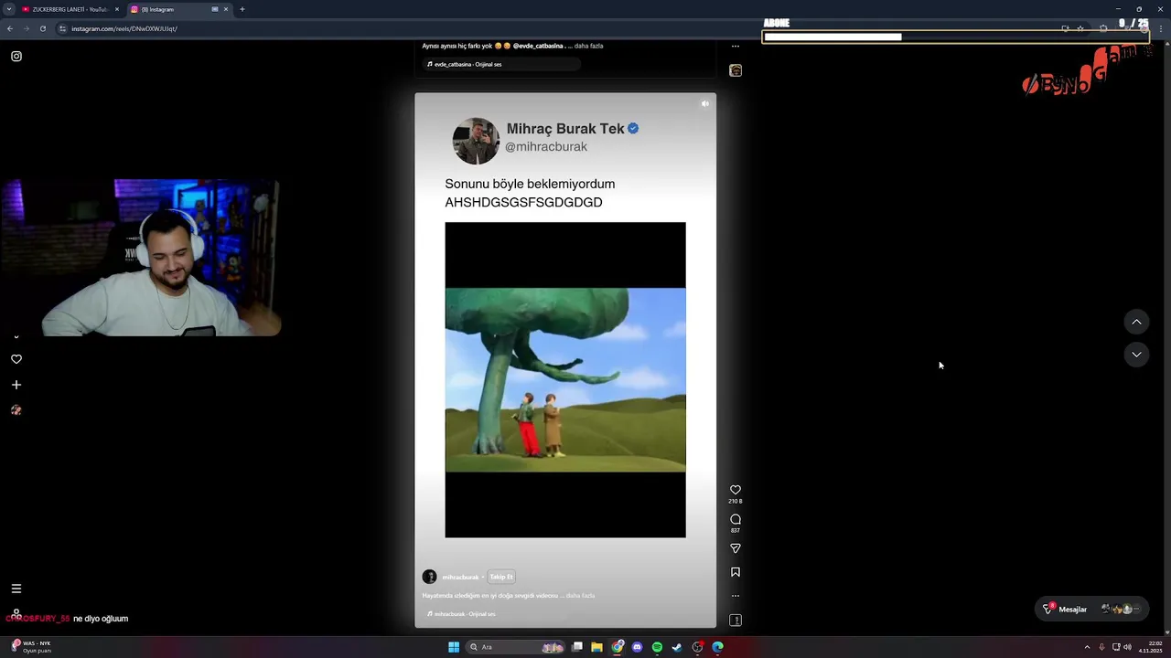Share the mihracburak reel via paper plane
The height and width of the screenshot is (658, 1171).
coord(735,548)
